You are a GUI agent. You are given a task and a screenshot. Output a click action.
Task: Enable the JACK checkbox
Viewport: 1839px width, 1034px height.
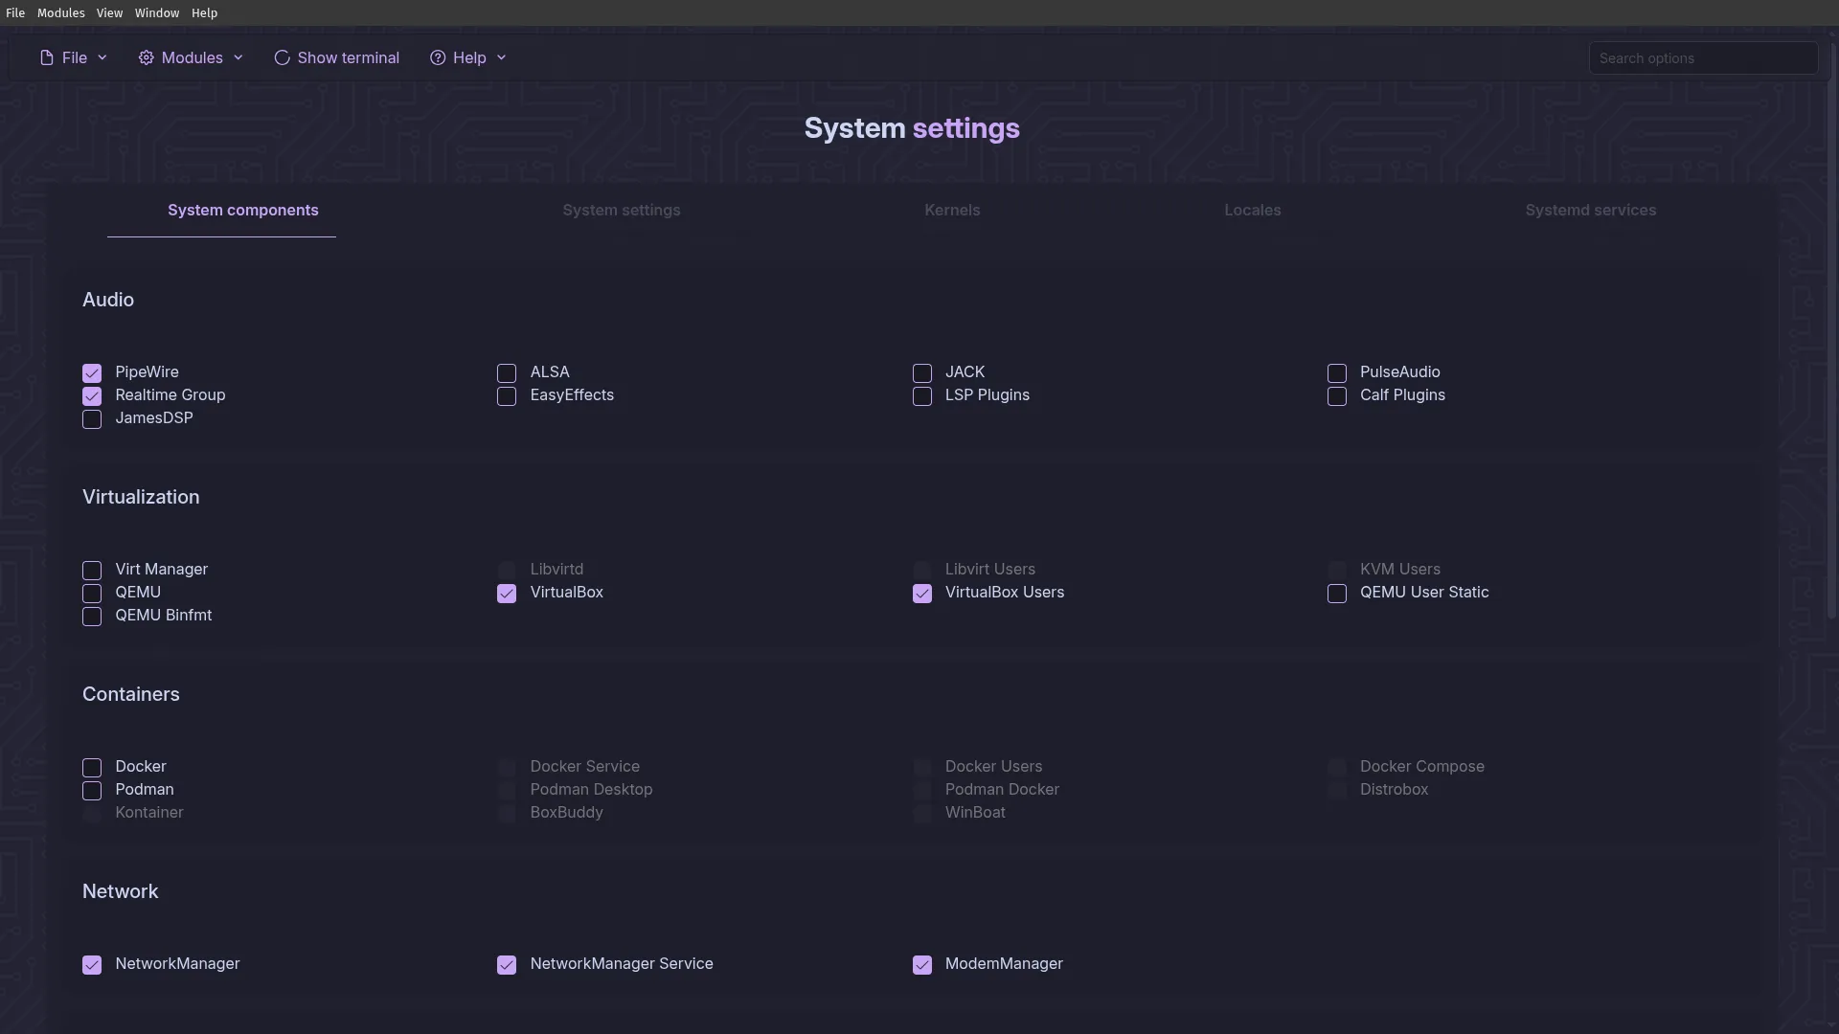(922, 373)
